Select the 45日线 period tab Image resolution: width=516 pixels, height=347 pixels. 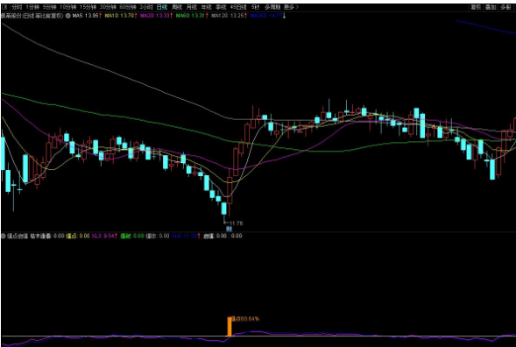[238, 7]
